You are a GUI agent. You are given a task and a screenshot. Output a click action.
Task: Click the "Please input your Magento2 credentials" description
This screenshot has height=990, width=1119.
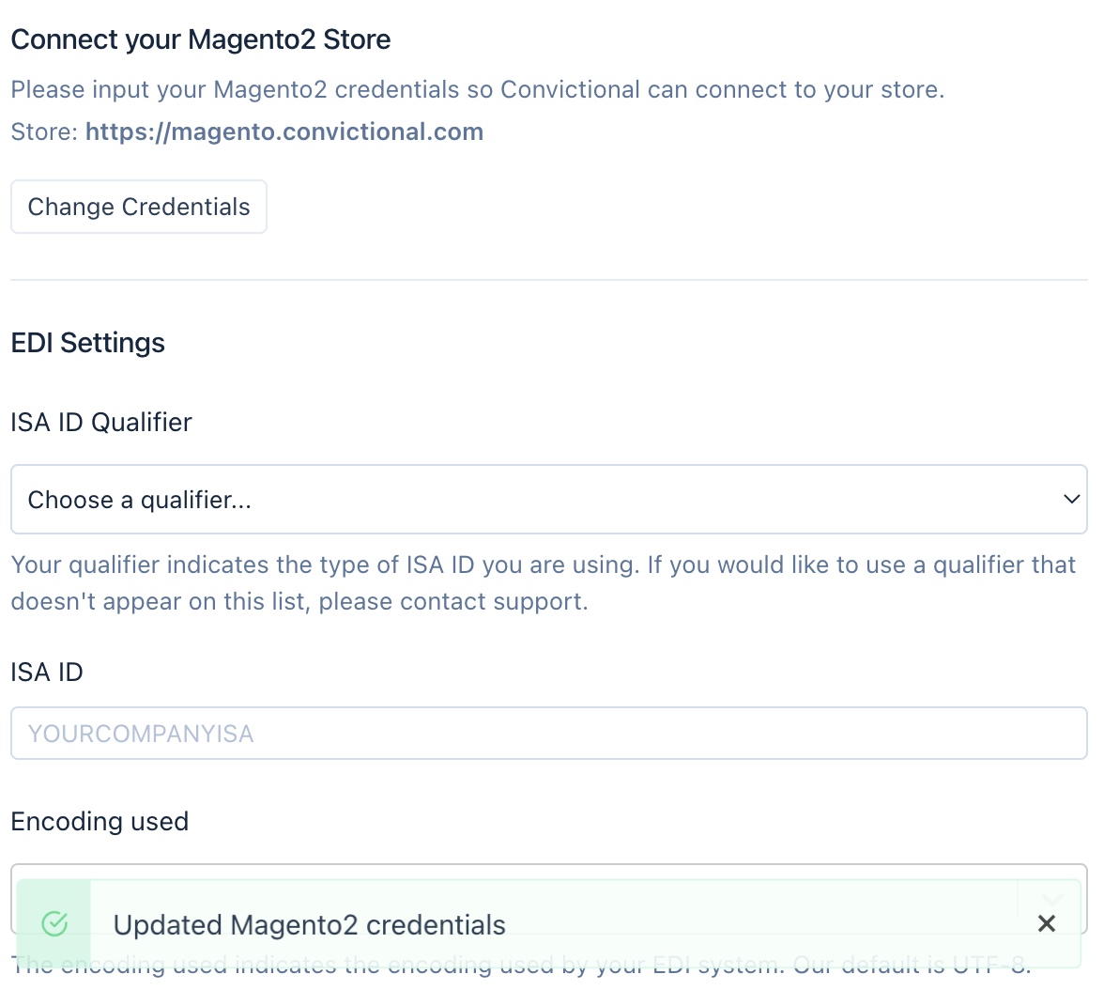477,89
